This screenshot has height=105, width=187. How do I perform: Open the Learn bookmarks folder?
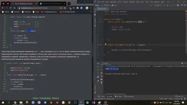click(x=36, y=12)
